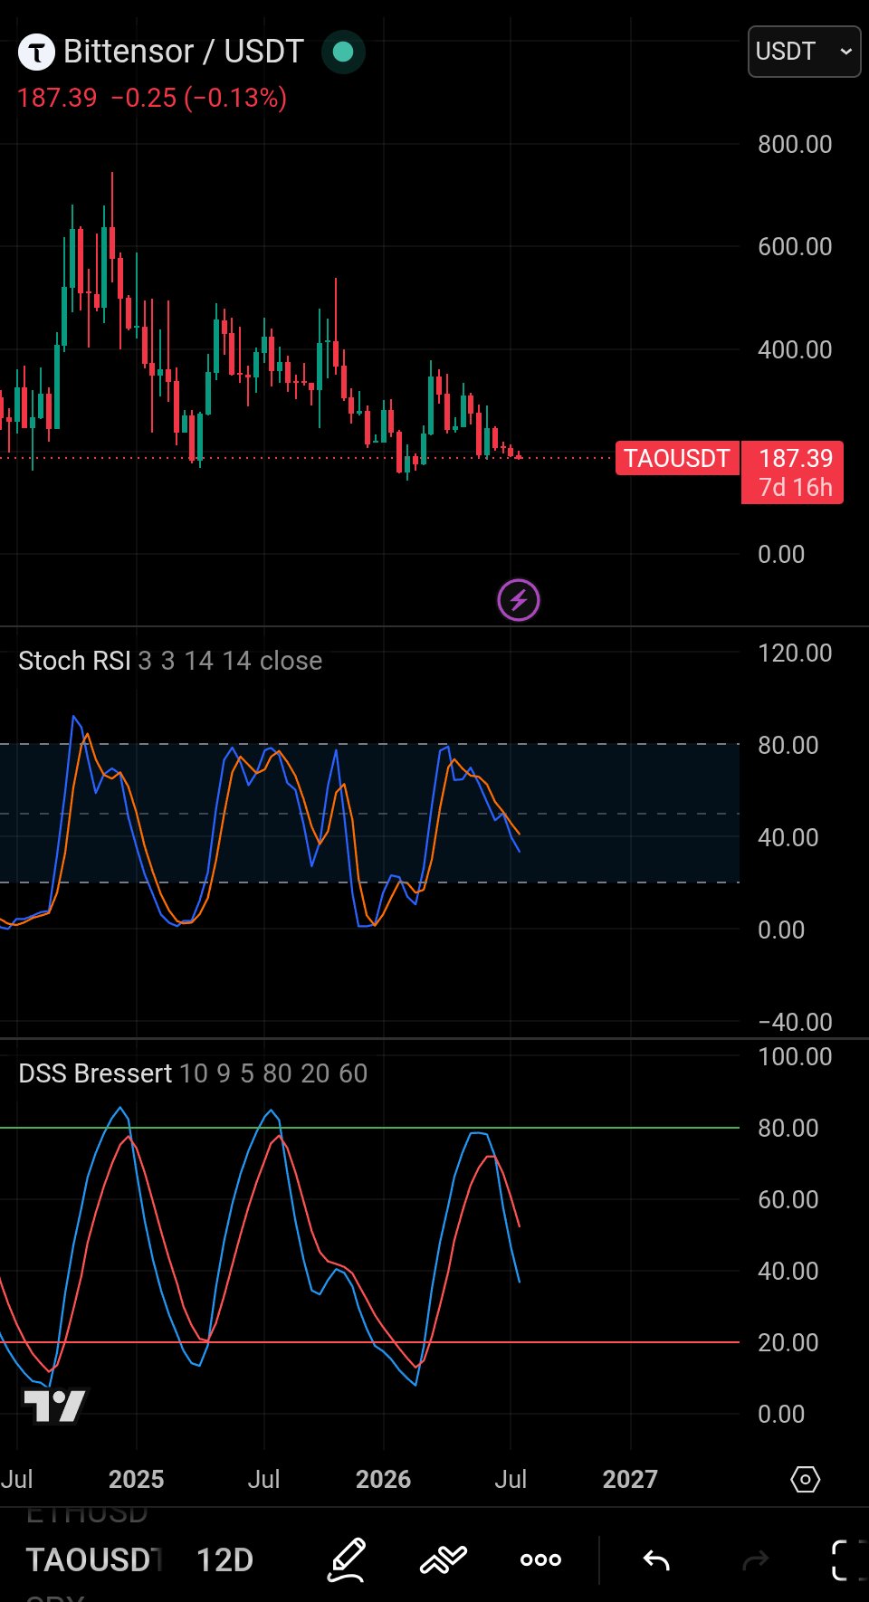Open chart settings hexagon icon
Viewport: 869px width, 1602px height.
[x=805, y=1479]
